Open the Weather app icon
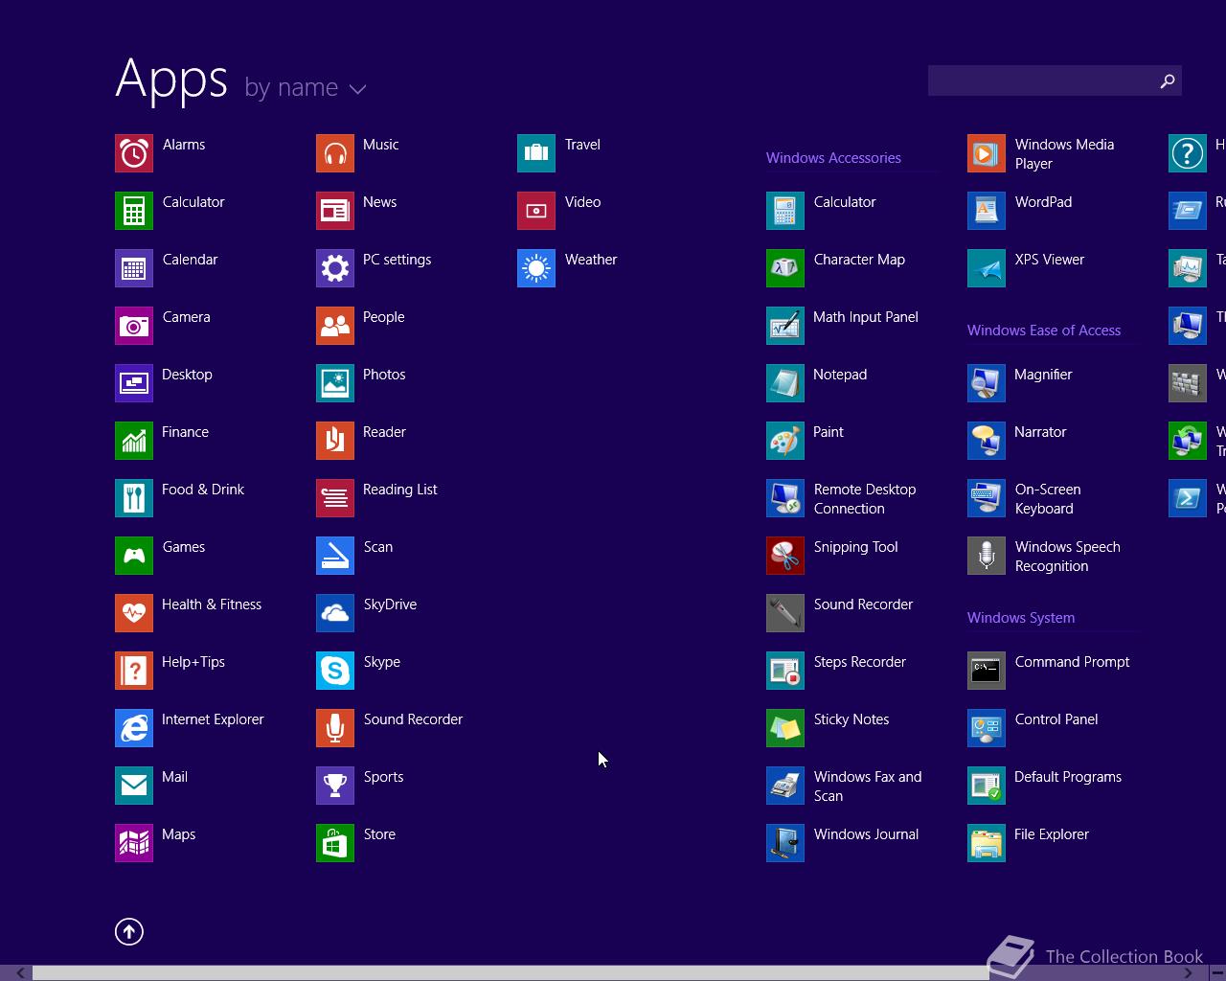The image size is (1226, 981). coord(536,268)
